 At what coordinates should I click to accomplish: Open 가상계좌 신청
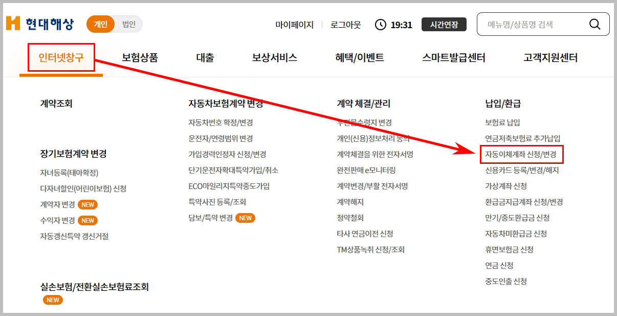pos(505,186)
